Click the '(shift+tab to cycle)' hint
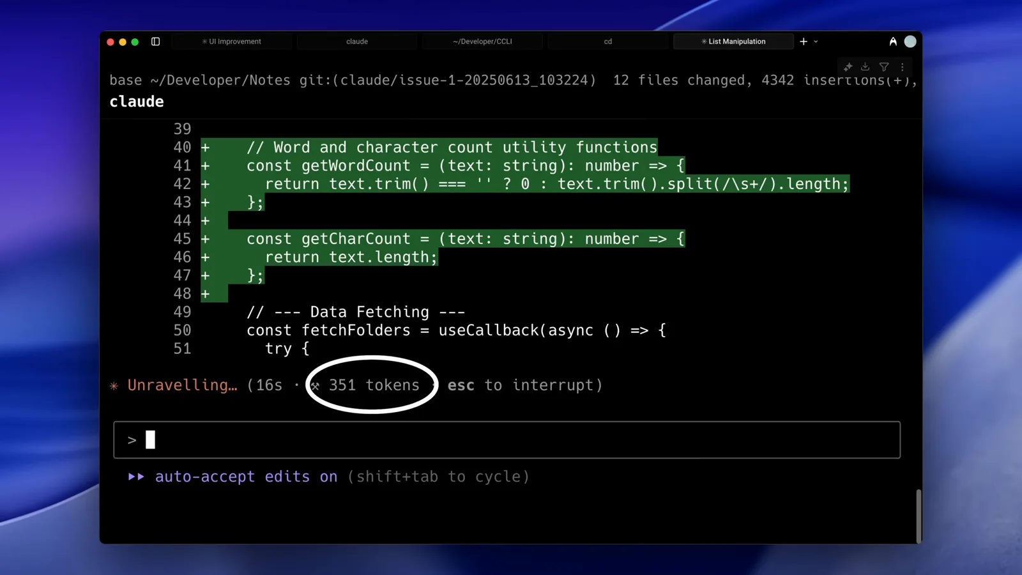 [x=438, y=477]
